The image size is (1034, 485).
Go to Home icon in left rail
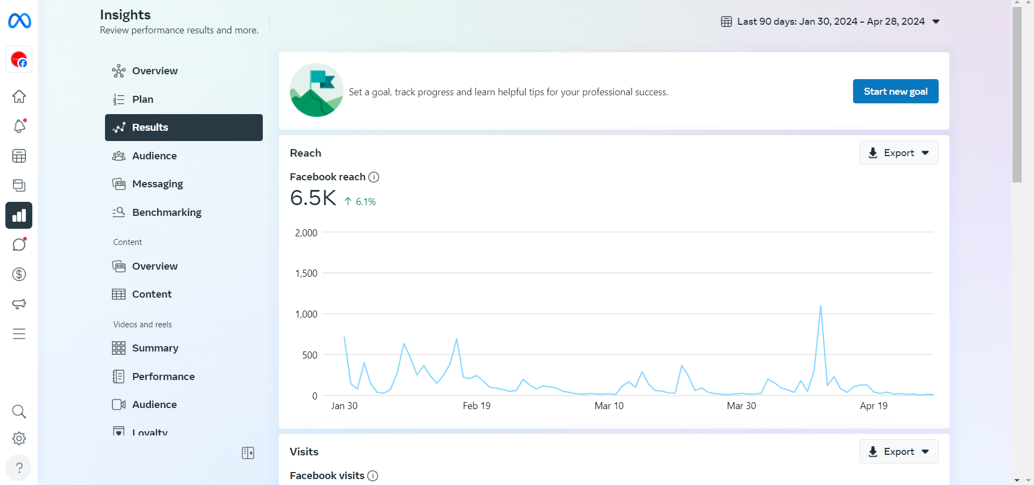[19, 97]
